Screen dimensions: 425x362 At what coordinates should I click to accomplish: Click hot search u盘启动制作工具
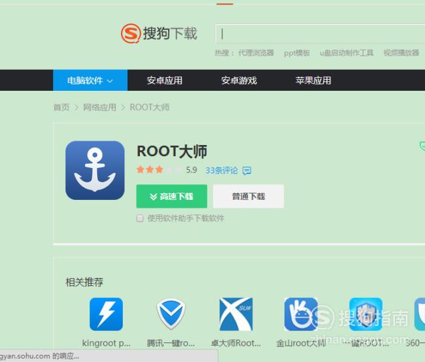pos(347,52)
